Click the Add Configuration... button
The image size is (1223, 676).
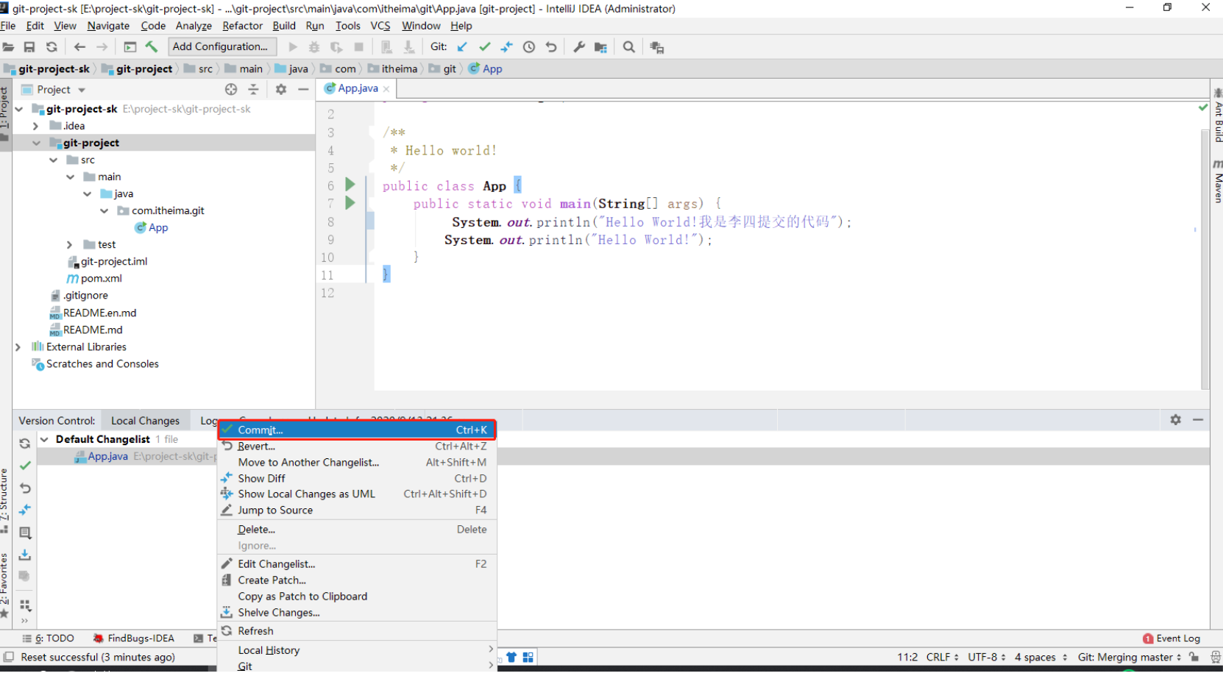click(220, 47)
